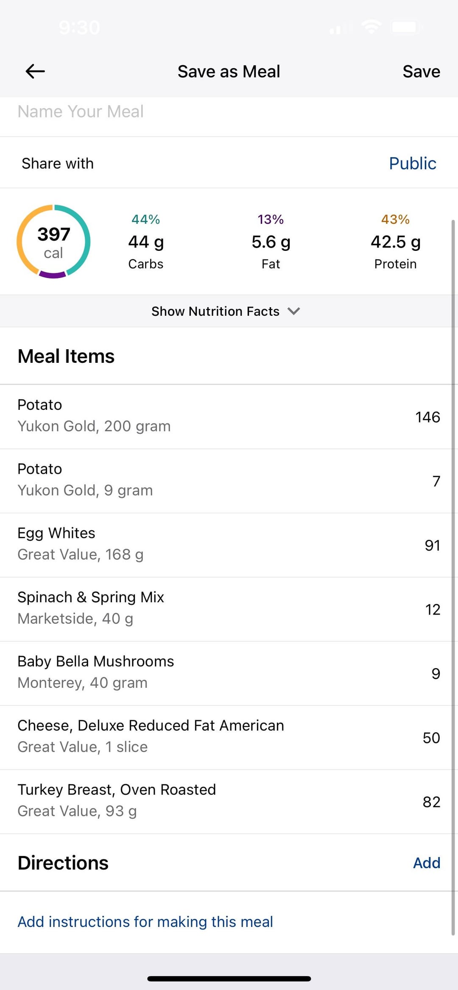Save the meal with Save button
458x990 pixels.
coord(421,71)
